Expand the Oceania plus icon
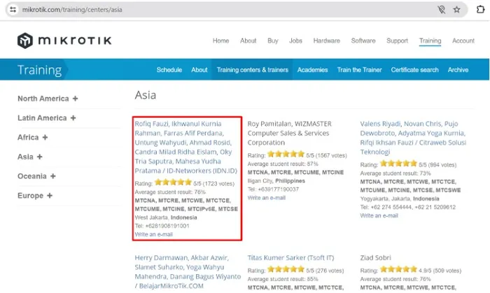The width and height of the screenshot is (490, 293). [52, 176]
